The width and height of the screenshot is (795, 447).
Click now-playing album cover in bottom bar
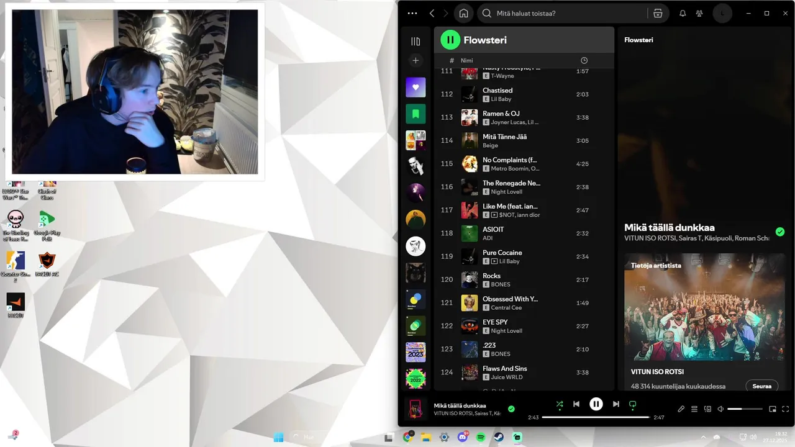416,409
